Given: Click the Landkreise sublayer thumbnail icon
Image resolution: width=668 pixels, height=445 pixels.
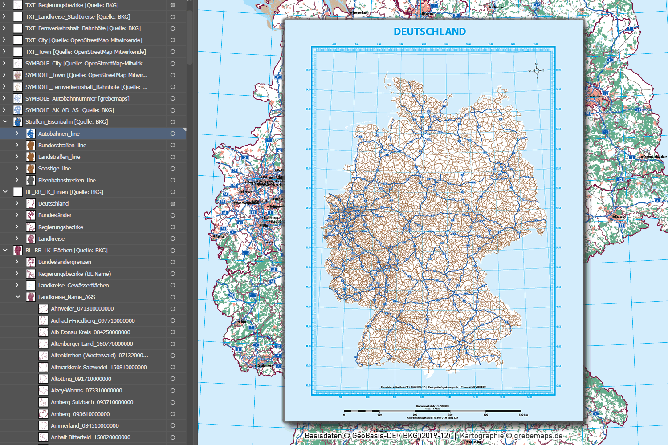Looking at the screenshot, I should click(31, 239).
